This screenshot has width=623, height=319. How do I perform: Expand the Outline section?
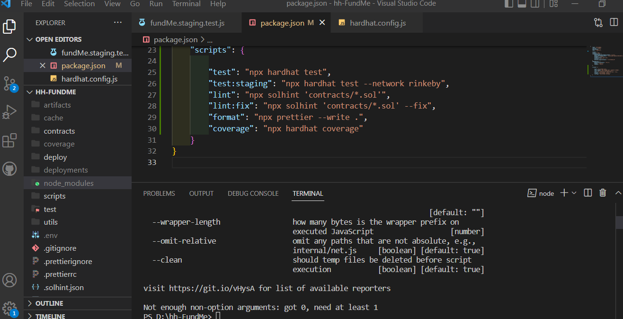pyautogui.click(x=78, y=303)
